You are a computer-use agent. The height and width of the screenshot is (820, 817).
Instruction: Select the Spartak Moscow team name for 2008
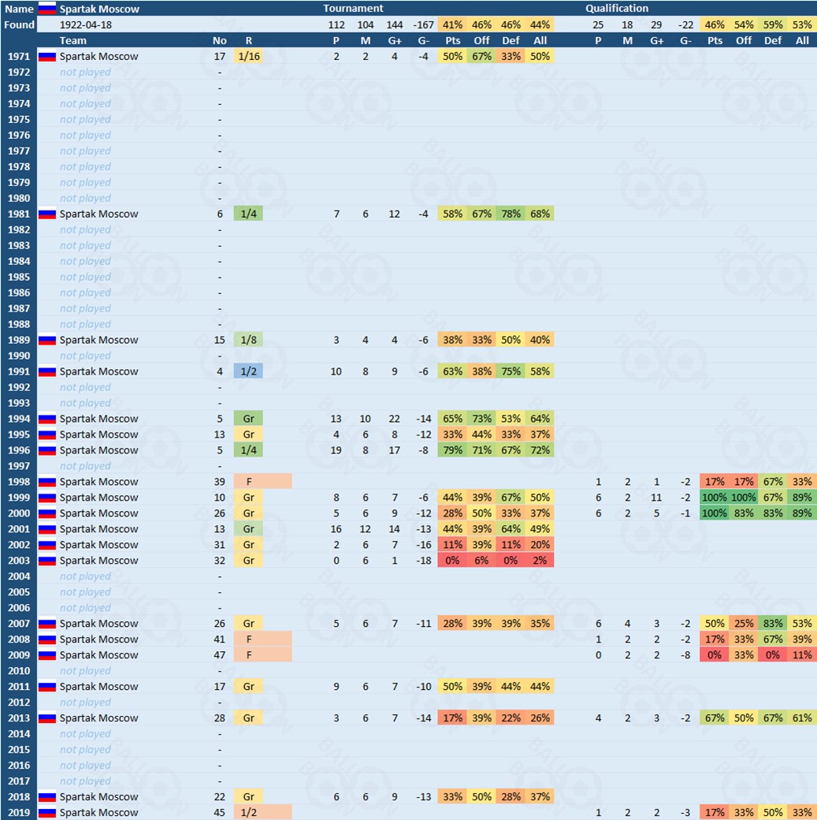pyautogui.click(x=98, y=639)
